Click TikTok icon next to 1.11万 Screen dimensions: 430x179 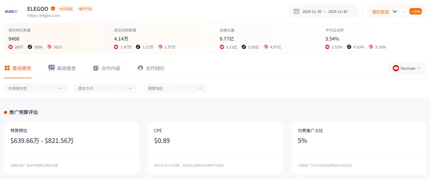pyautogui.click(x=138, y=47)
